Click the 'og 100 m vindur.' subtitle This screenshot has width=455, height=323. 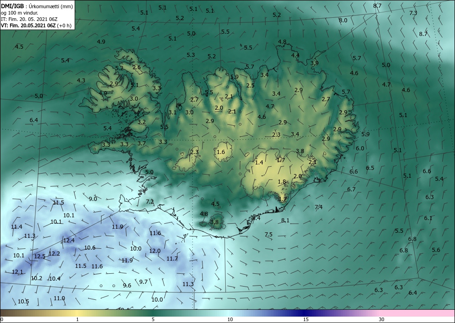(x=20, y=13)
